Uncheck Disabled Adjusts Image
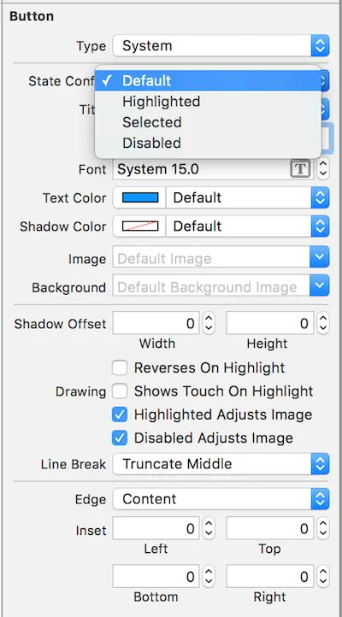 pyautogui.click(x=120, y=438)
